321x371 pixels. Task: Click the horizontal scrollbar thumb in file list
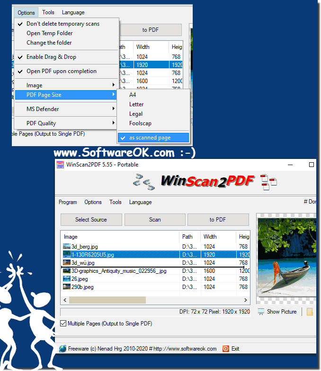click(107, 300)
